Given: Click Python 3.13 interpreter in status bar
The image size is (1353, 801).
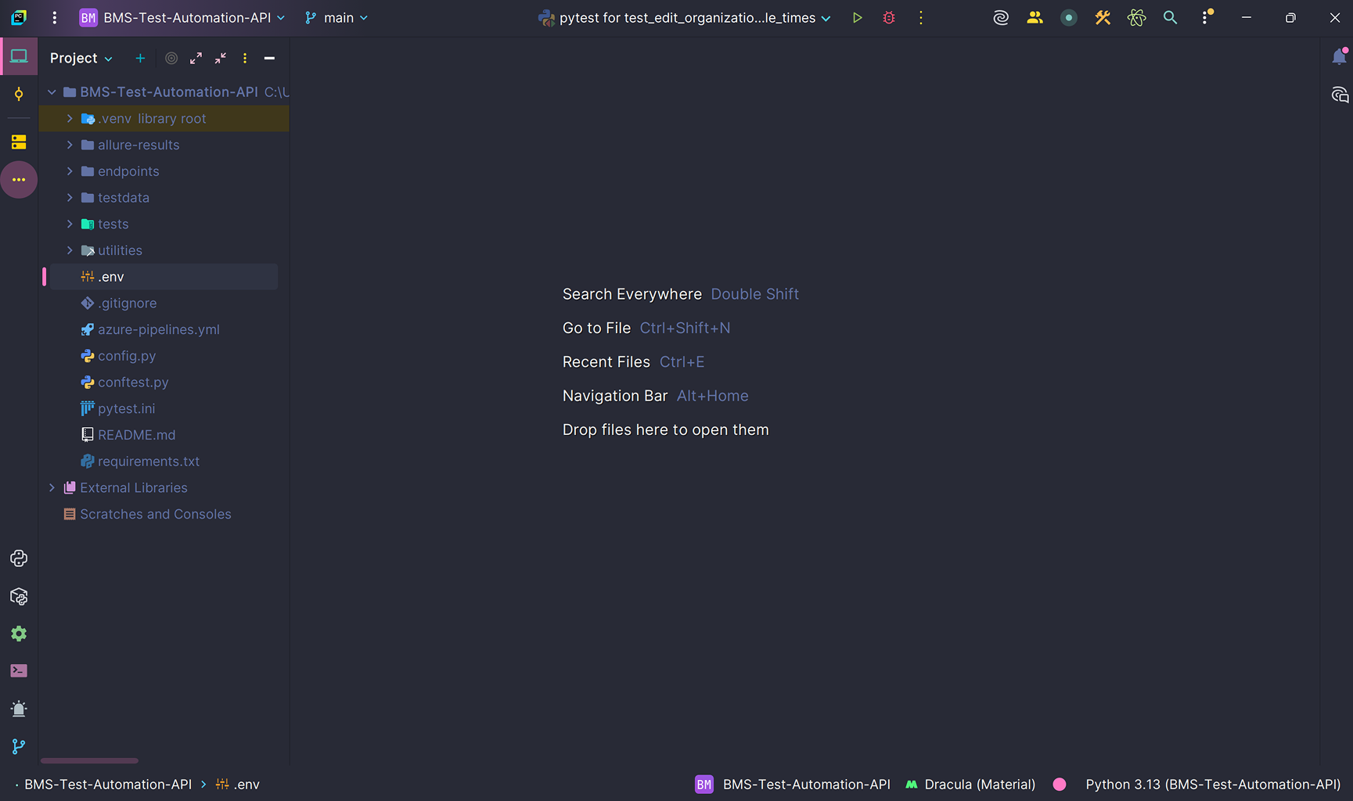Looking at the screenshot, I should coord(1212,785).
